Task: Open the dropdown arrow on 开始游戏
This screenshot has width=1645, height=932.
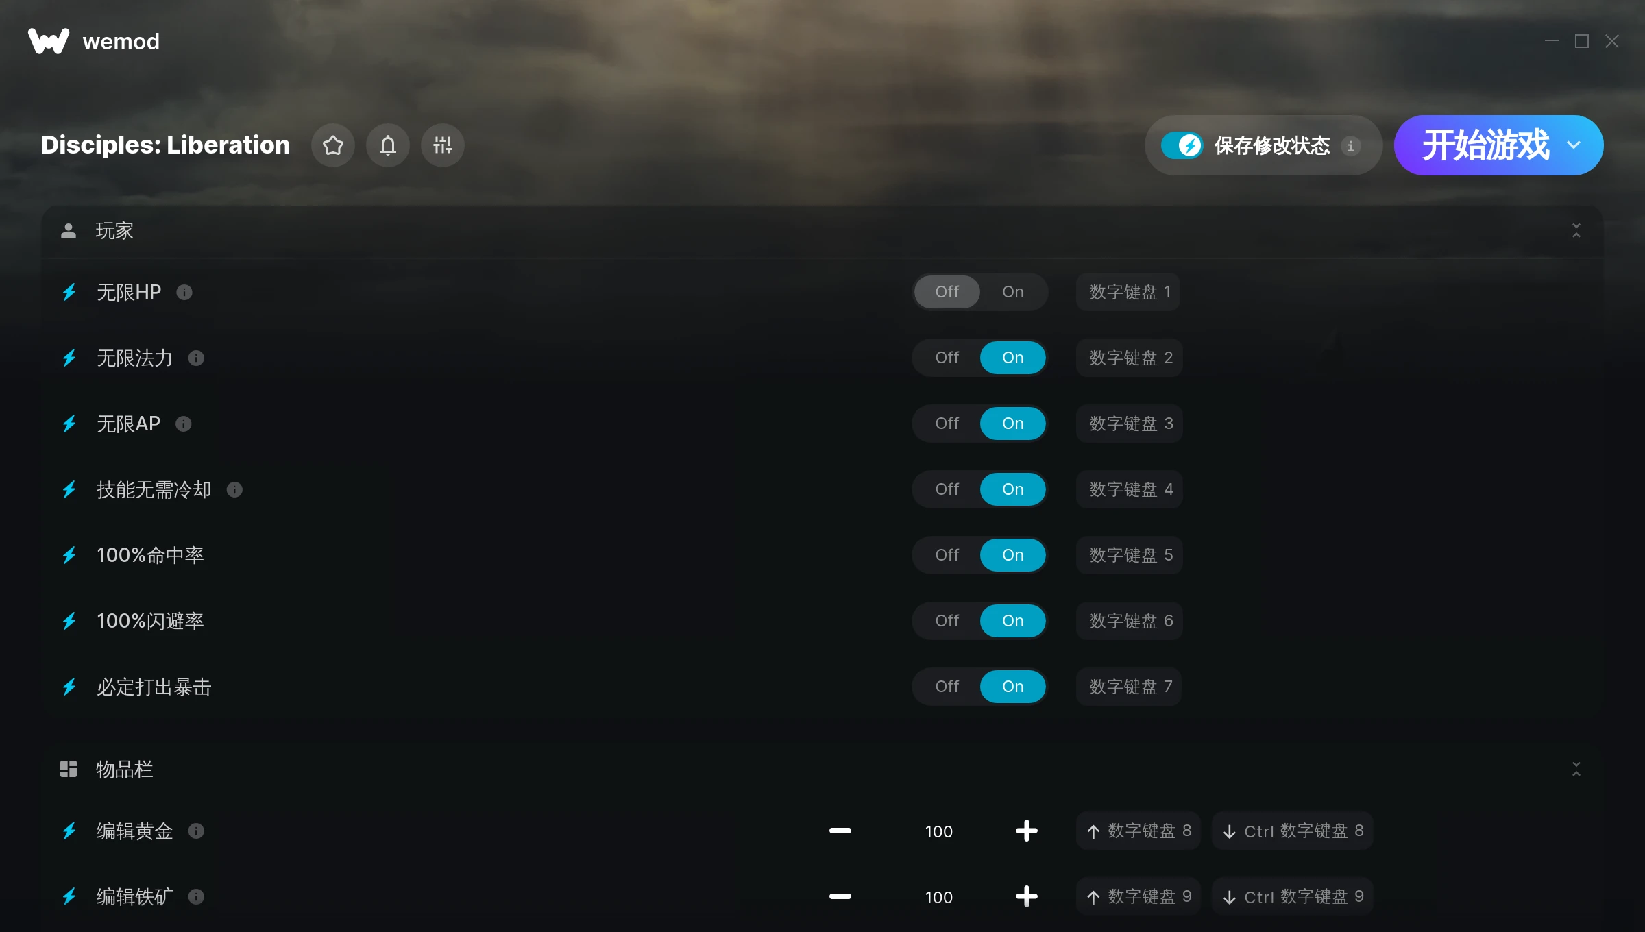Action: click(1574, 145)
